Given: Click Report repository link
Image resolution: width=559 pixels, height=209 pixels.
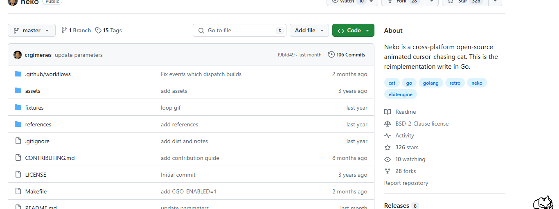Looking at the screenshot, I should [406, 183].
